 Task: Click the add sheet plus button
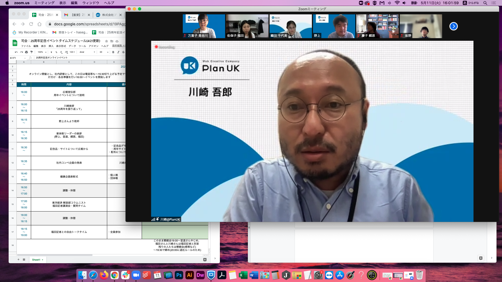pyautogui.click(x=18, y=260)
